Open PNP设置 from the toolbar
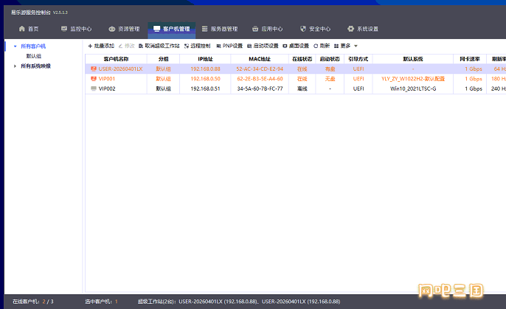 pos(229,46)
